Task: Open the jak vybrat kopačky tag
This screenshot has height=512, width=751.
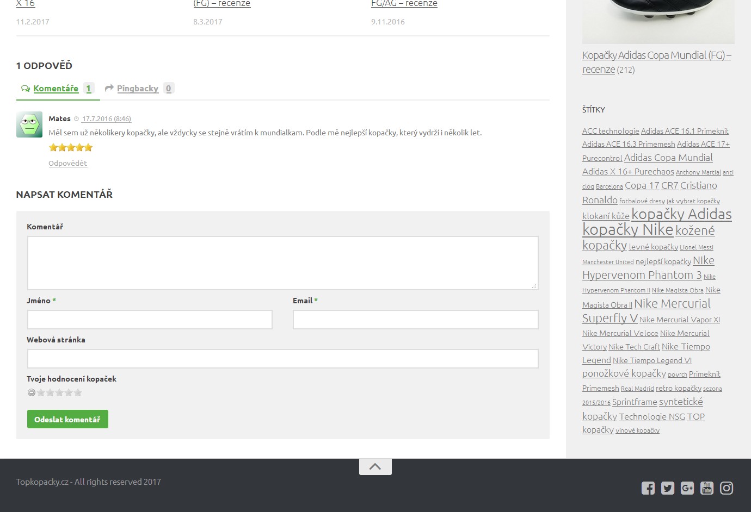Action: click(693, 201)
